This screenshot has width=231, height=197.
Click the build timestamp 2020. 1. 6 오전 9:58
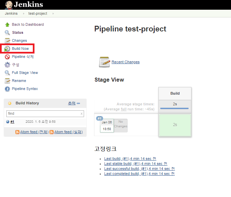[x=41, y=122]
